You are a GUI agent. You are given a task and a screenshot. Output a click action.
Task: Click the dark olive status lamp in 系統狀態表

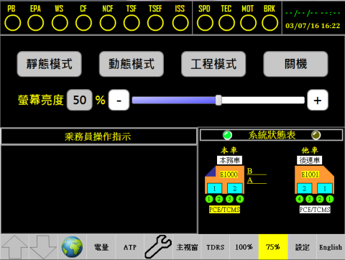click(x=316, y=135)
